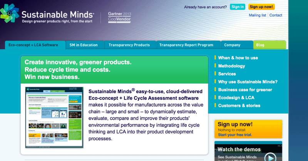Play the demo video button
This screenshot has height=161, width=308.
click(x=271, y=157)
